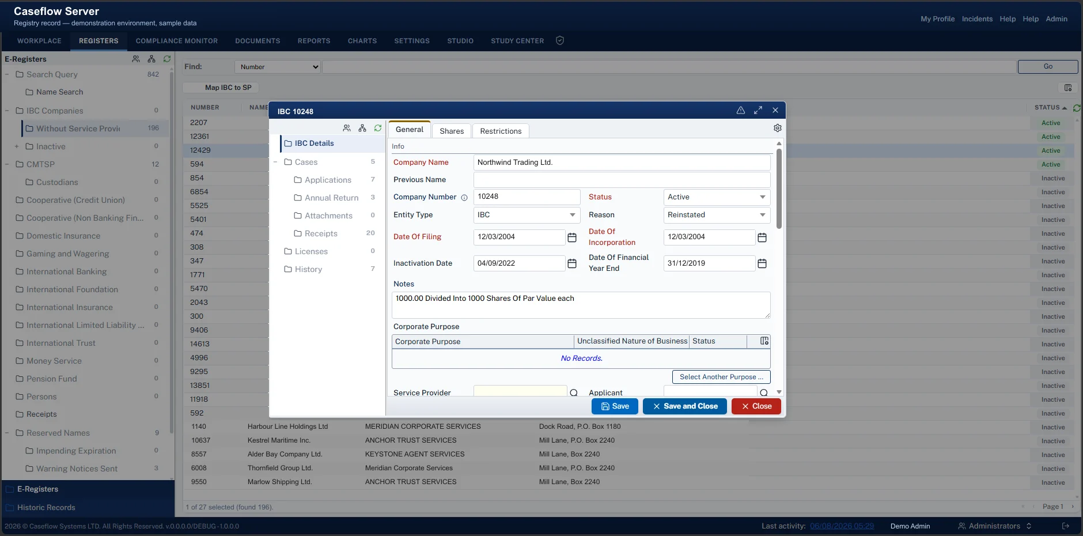Screen dimensions: 1083x536
Task: Open column chooser icon above the STATUS column
Action: coord(1068,88)
